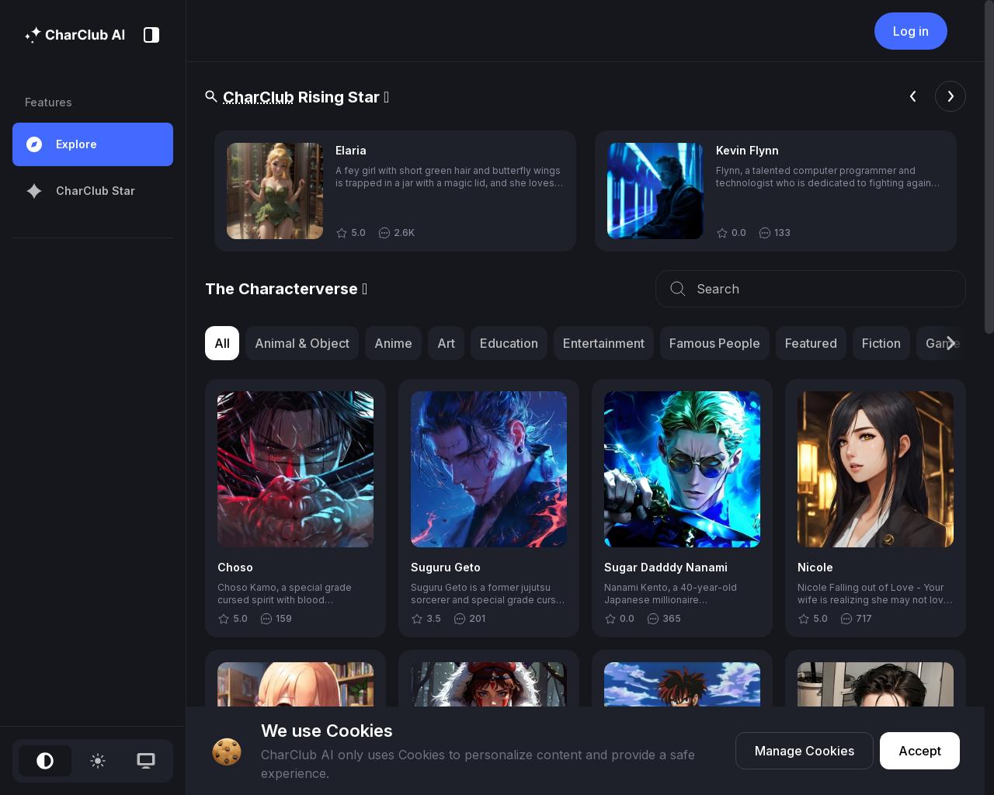Click the Elaria name text

[351, 151]
